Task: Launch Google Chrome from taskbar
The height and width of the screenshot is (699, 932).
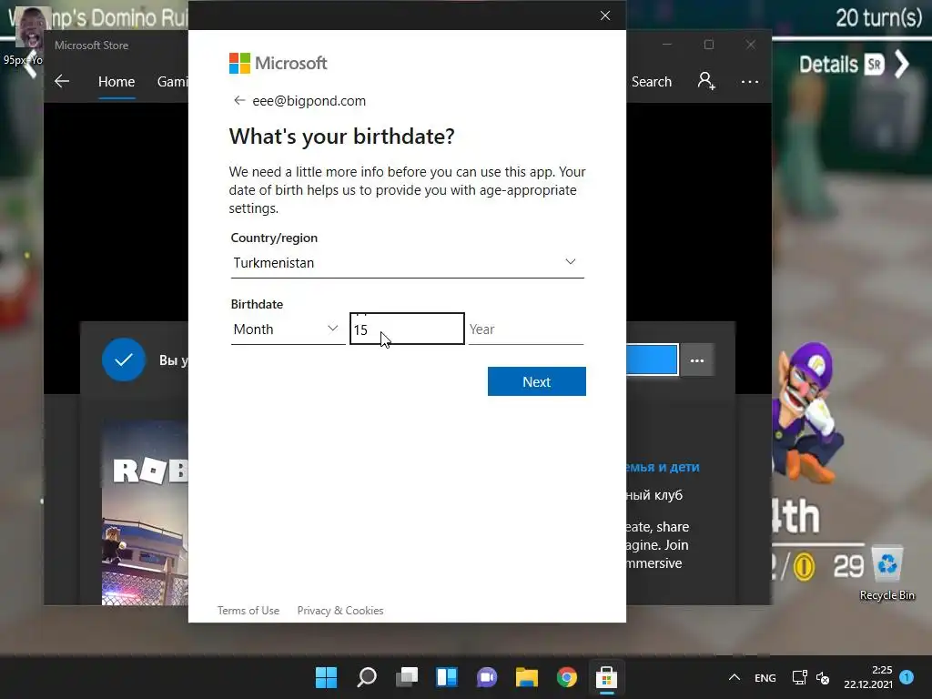Action: 566,677
